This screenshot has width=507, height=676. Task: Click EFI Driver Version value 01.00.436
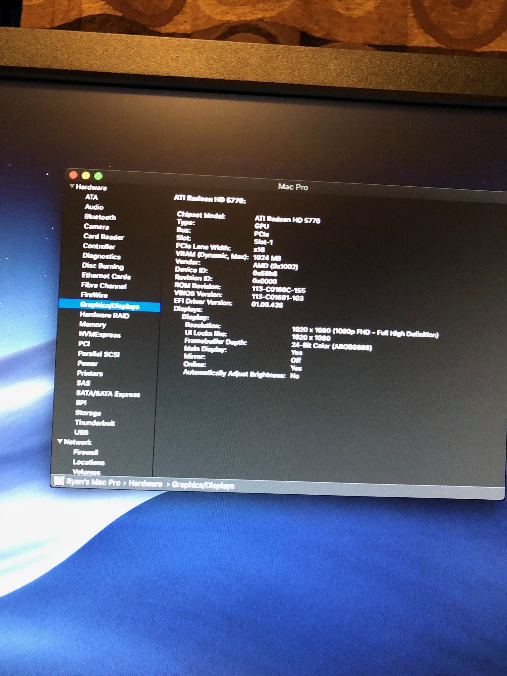(x=267, y=305)
